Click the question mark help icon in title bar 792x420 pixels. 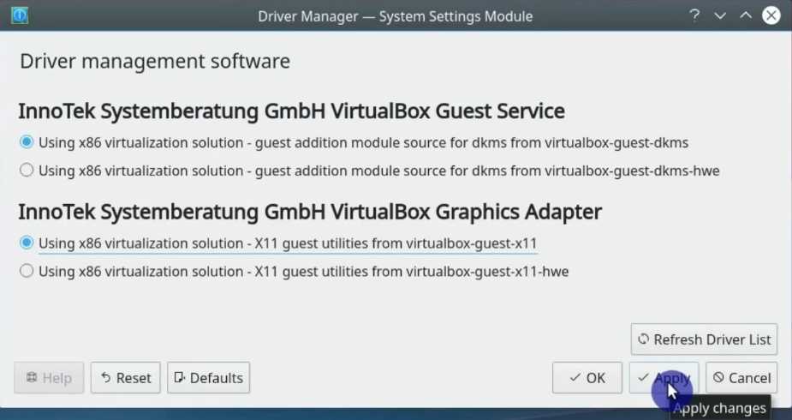(694, 15)
